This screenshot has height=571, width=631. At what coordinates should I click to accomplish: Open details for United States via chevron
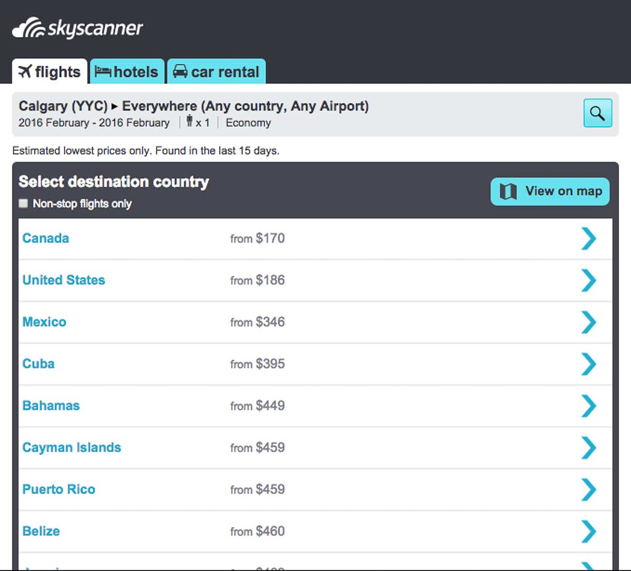click(589, 281)
